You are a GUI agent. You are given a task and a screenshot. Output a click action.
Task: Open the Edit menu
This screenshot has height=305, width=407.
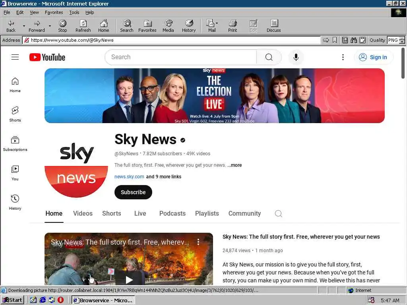coord(20,12)
